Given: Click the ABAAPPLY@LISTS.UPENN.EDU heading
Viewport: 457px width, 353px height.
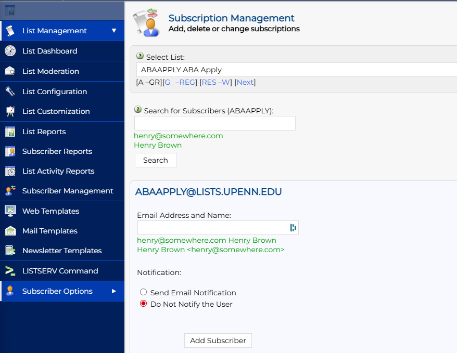Looking at the screenshot, I should (x=208, y=192).
